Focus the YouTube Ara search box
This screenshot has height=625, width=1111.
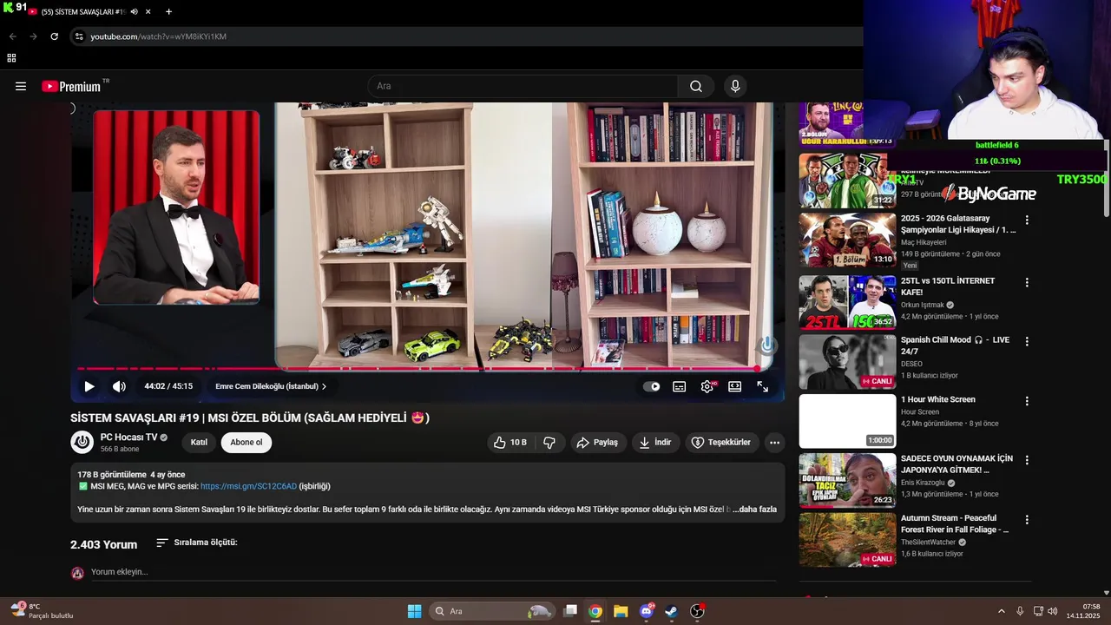523,86
